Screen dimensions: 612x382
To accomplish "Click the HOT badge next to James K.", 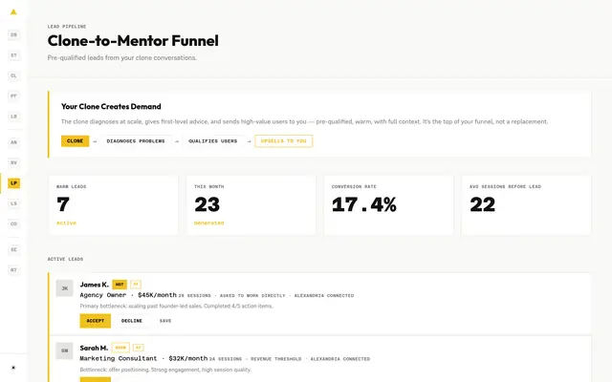I will click(120, 285).
